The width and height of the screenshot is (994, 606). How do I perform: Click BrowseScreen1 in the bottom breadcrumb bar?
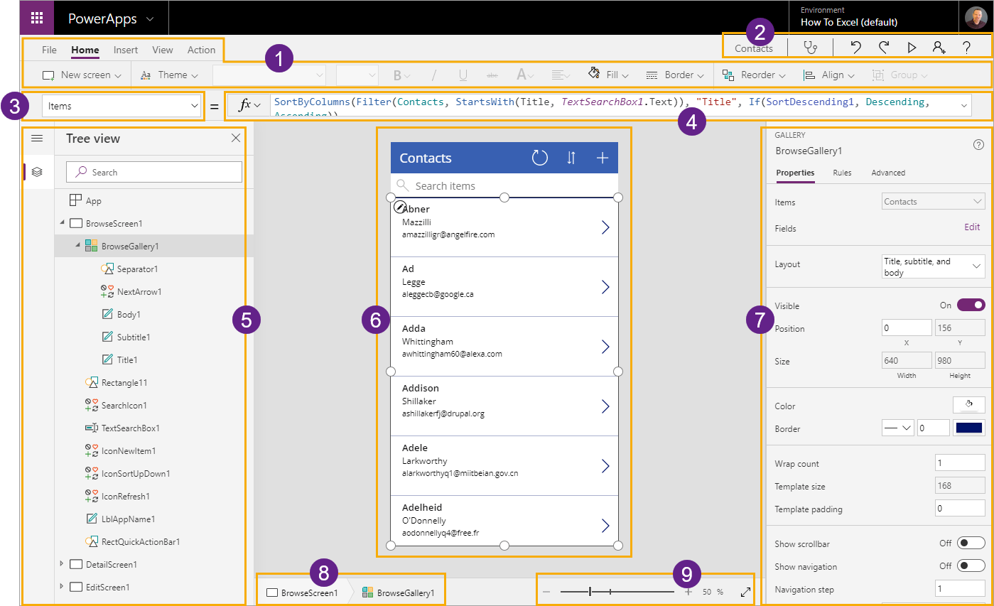[x=310, y=590]
